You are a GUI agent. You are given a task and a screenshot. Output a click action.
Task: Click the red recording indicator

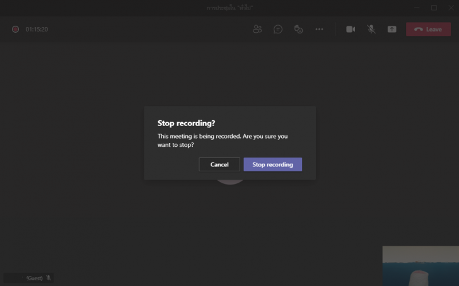pyautogui.click(x=16, y=29)
